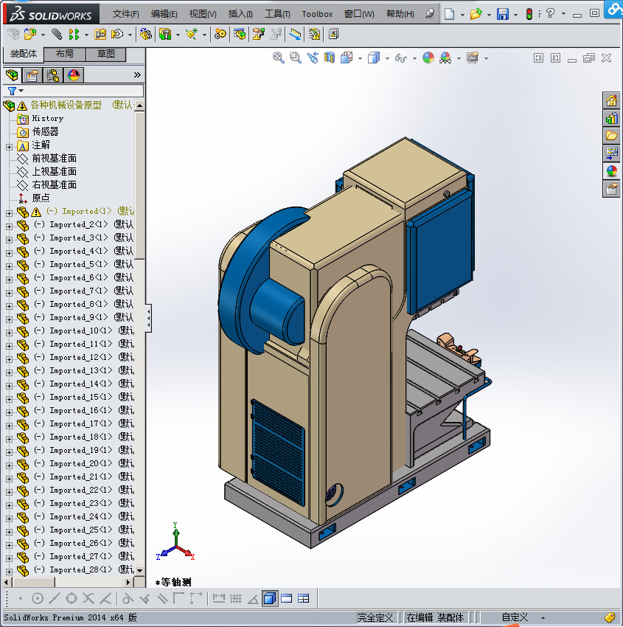
Task: Toggle four view viewport layout button
Action: tap(304, 599)
